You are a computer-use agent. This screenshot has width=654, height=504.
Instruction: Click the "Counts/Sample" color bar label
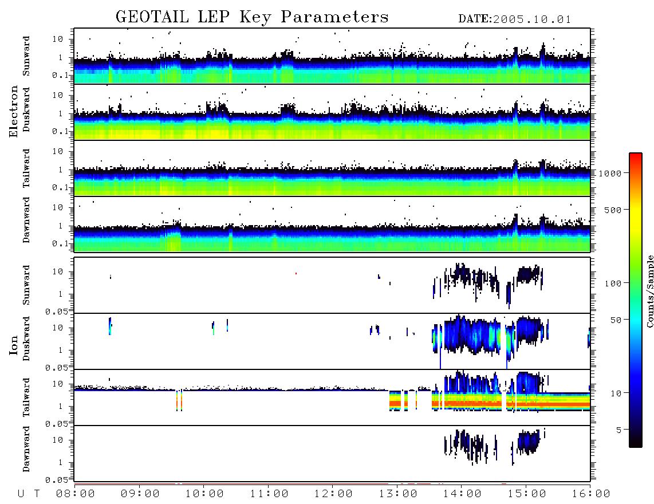[x=649, y=291]
